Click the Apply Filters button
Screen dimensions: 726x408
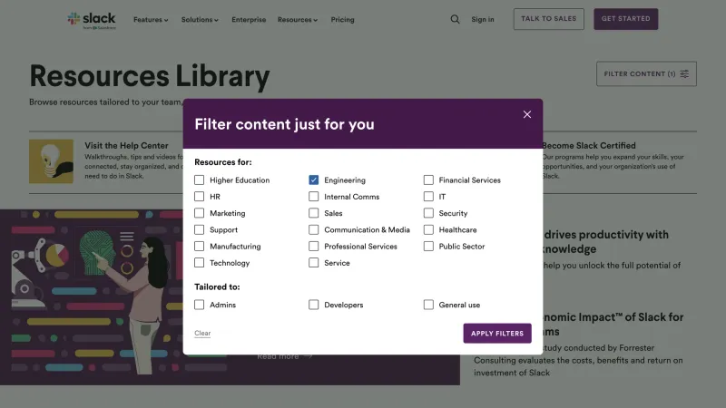tap(497, 333)
